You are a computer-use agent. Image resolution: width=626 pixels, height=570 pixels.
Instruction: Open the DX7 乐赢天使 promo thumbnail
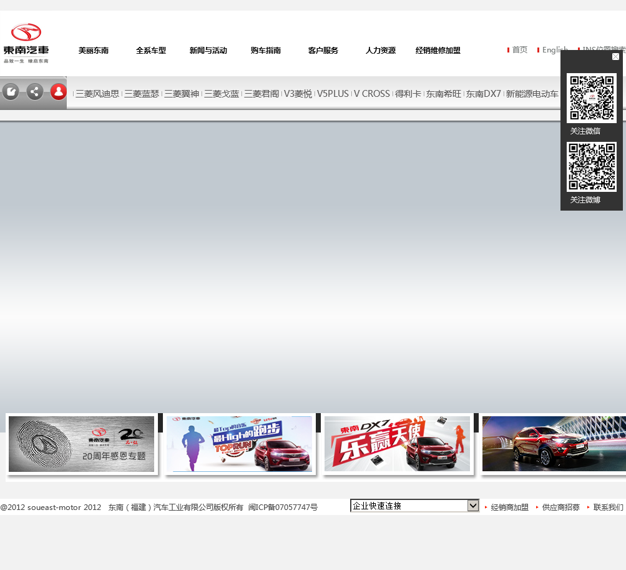pyautogui.click(x=397, y=444)
